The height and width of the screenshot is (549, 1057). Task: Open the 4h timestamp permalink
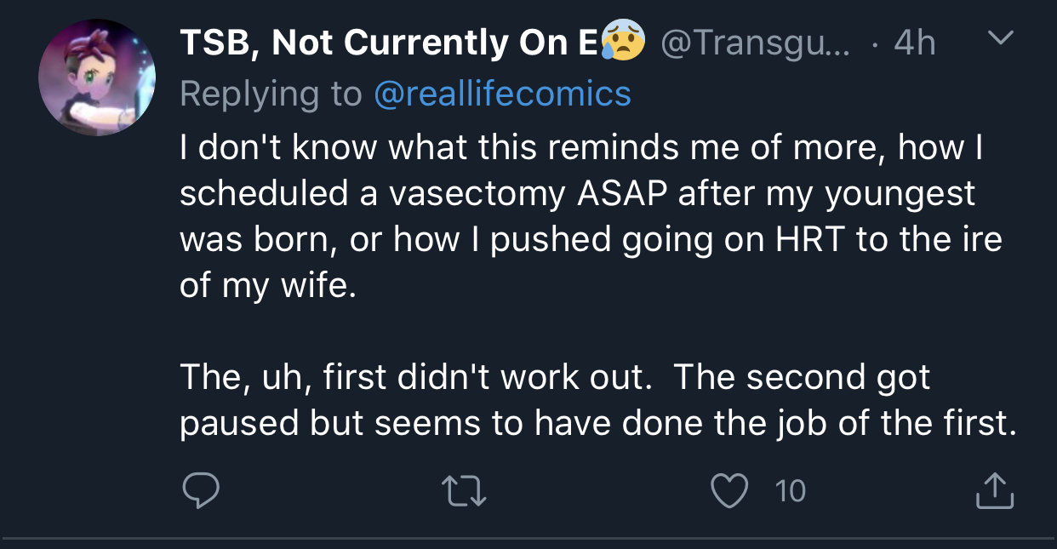pyautogui.click(x=915, y=43)
